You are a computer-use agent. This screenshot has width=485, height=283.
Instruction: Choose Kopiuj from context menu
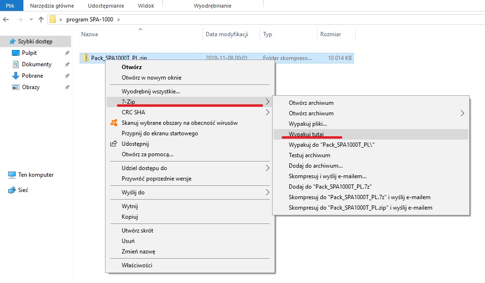pyautogui.click(x=129, y=217)
